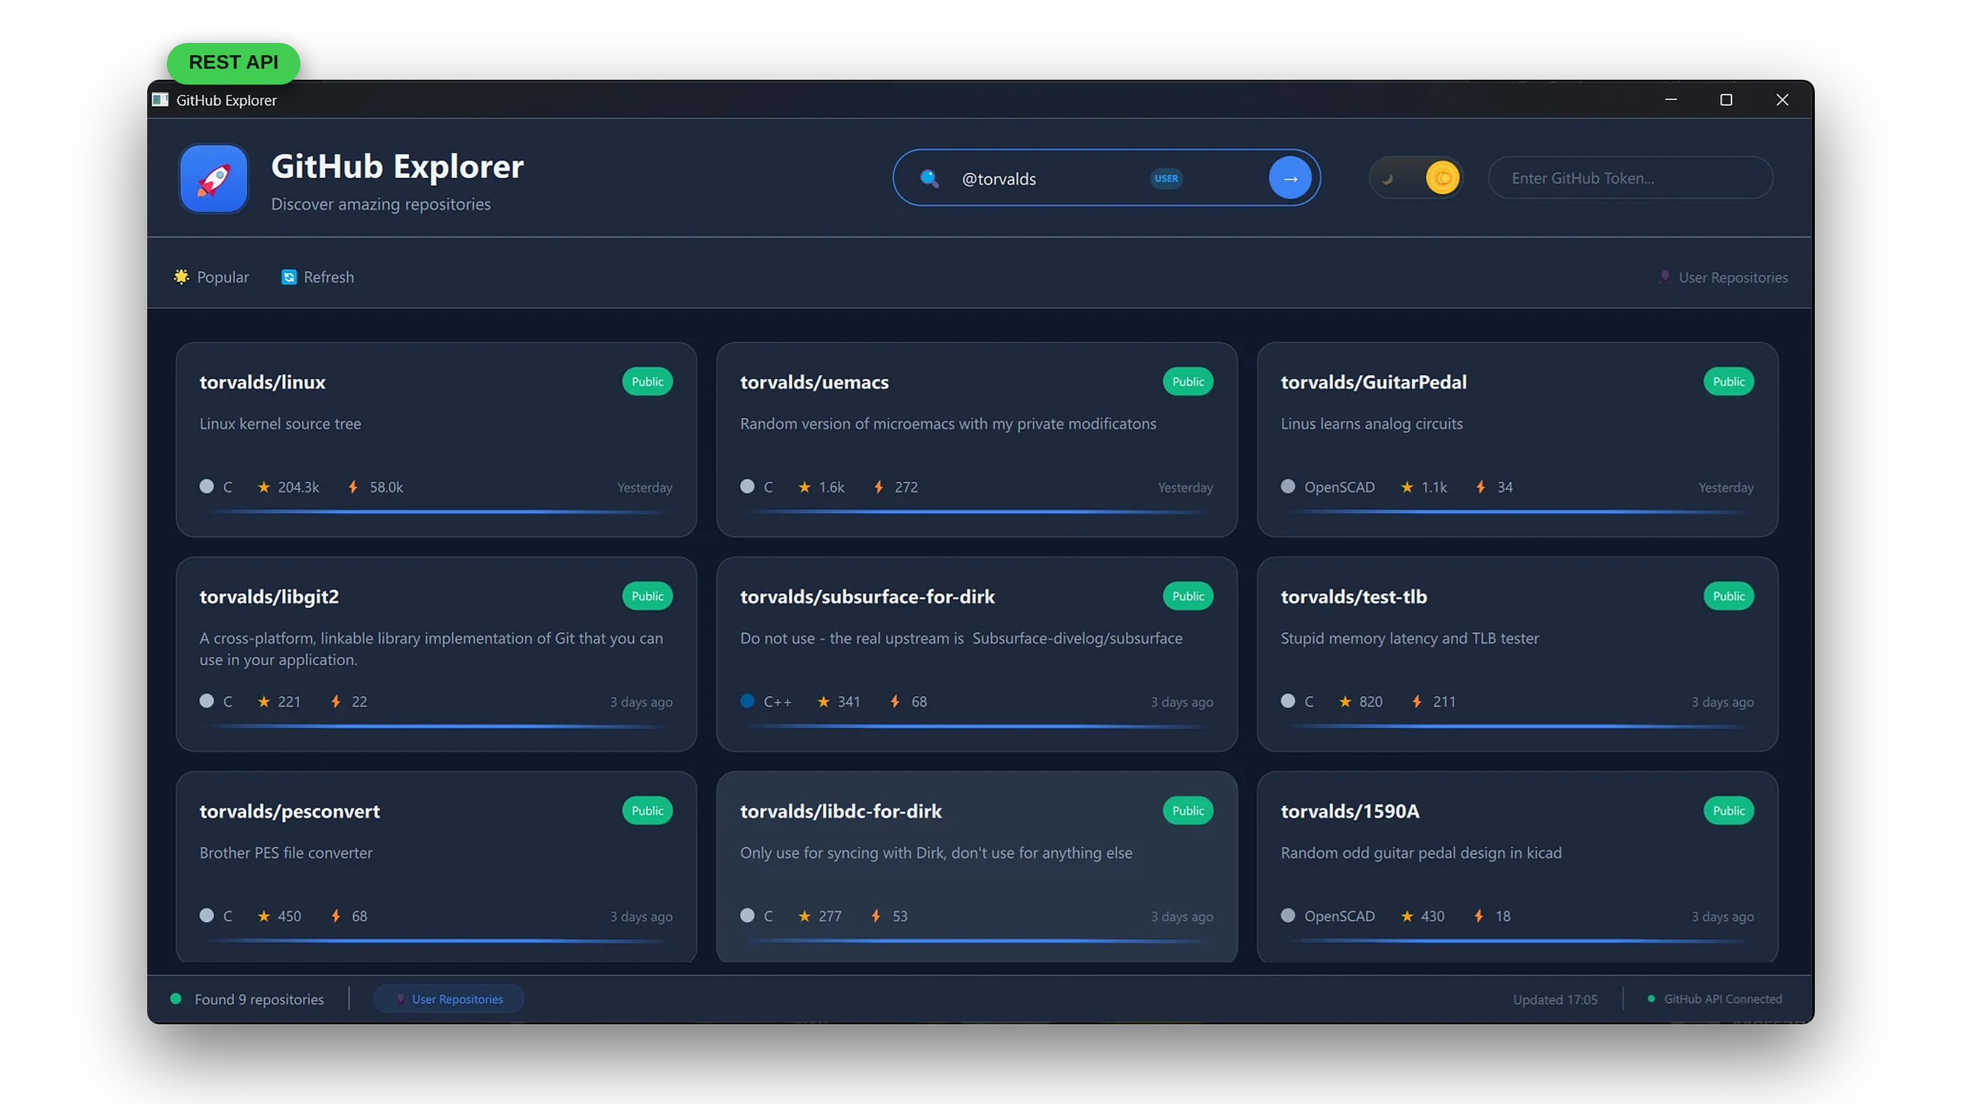This screenshot has height=1104, width=1962.
Task: Open the torvalds/linux repository card
Action: [436, 440]
